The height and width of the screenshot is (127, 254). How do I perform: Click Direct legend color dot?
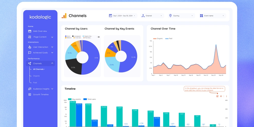66,36
